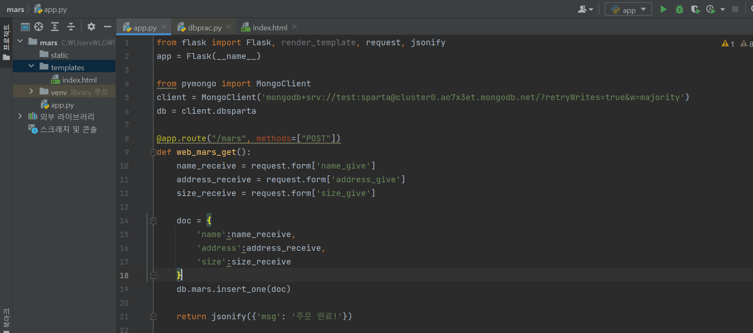753x333 pixels.
Task: Close the dbprac.py editor tab
Action: tap(228, 27)
